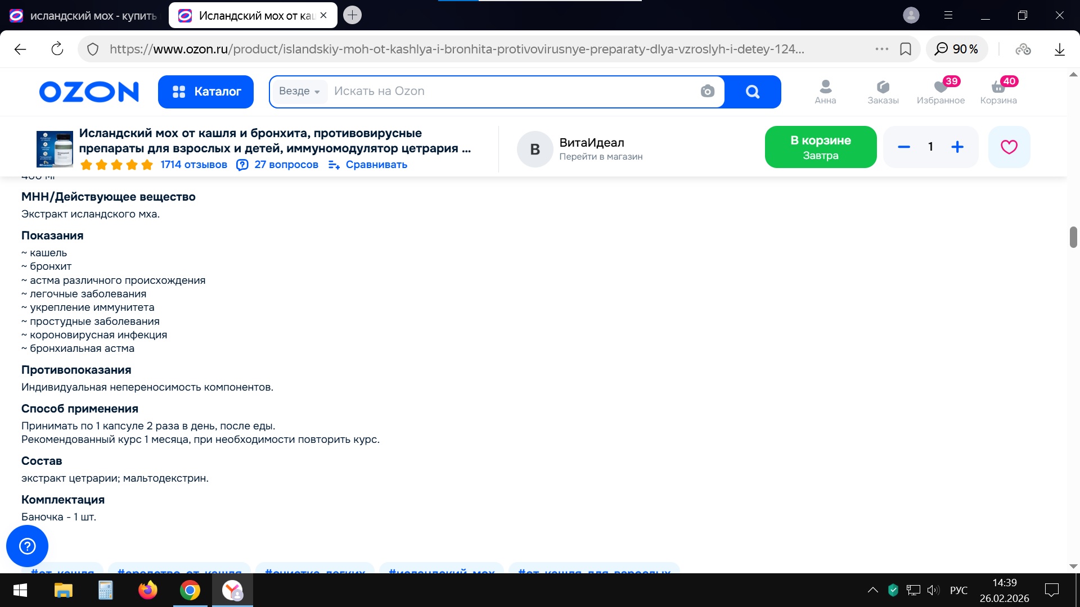
Task: Click the green В корзине button
Action: coord(820,147)
